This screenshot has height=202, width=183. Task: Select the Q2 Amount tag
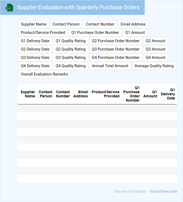[155, 41]
